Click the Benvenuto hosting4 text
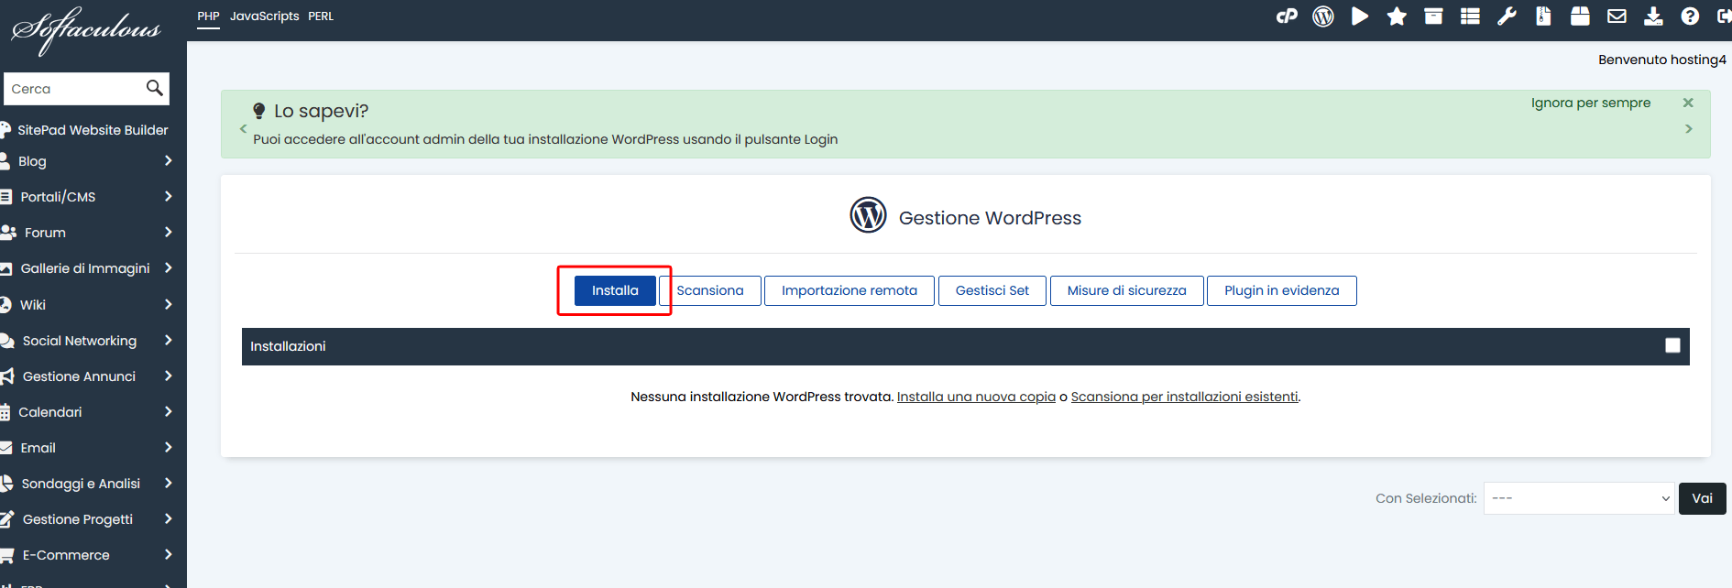 point(1662,60)
